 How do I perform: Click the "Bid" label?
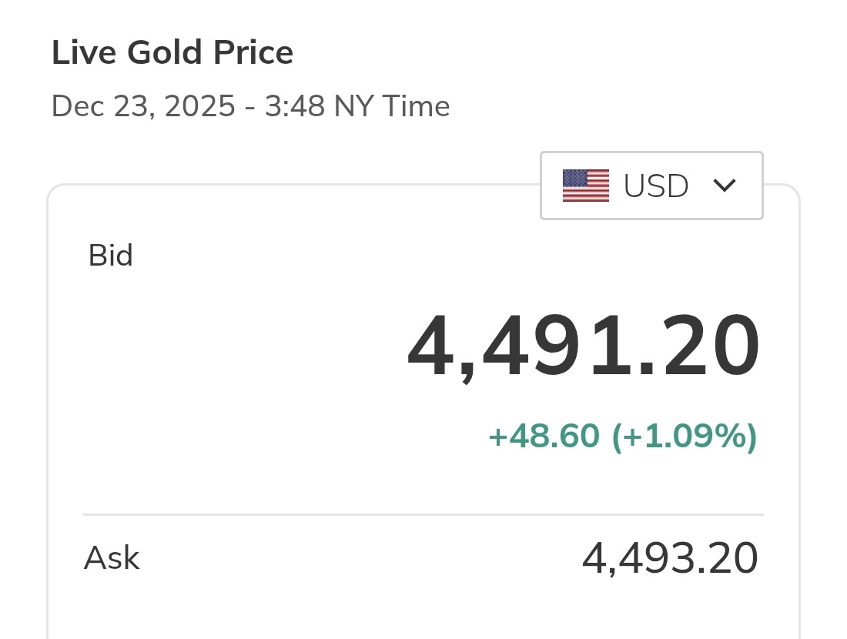tap(111, 256)
